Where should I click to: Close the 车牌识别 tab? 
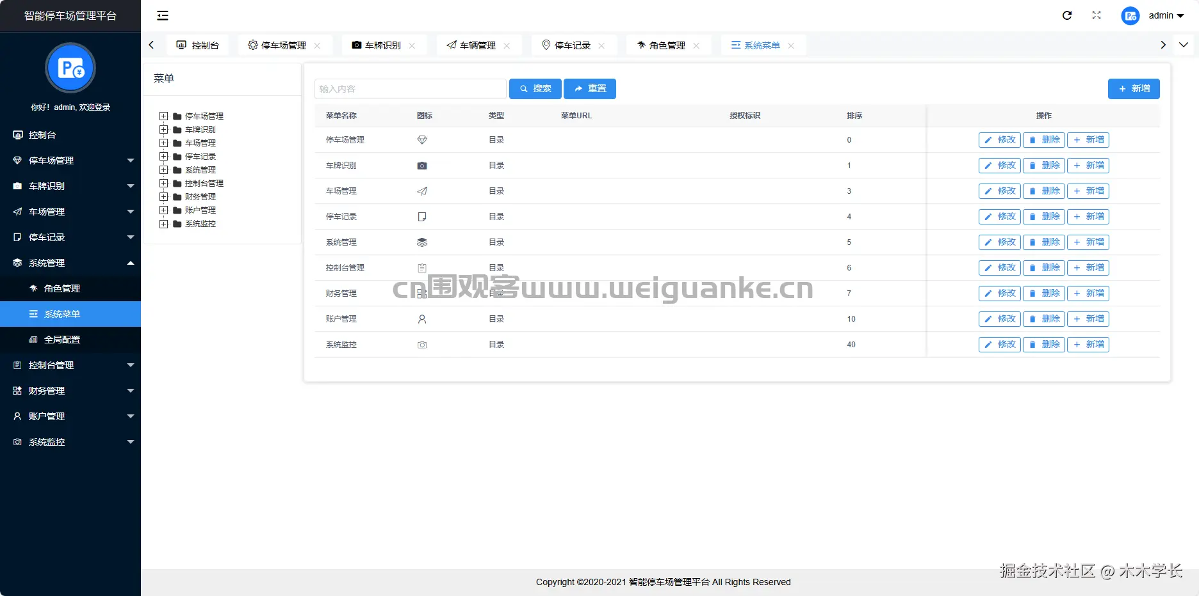pos(412,45)
